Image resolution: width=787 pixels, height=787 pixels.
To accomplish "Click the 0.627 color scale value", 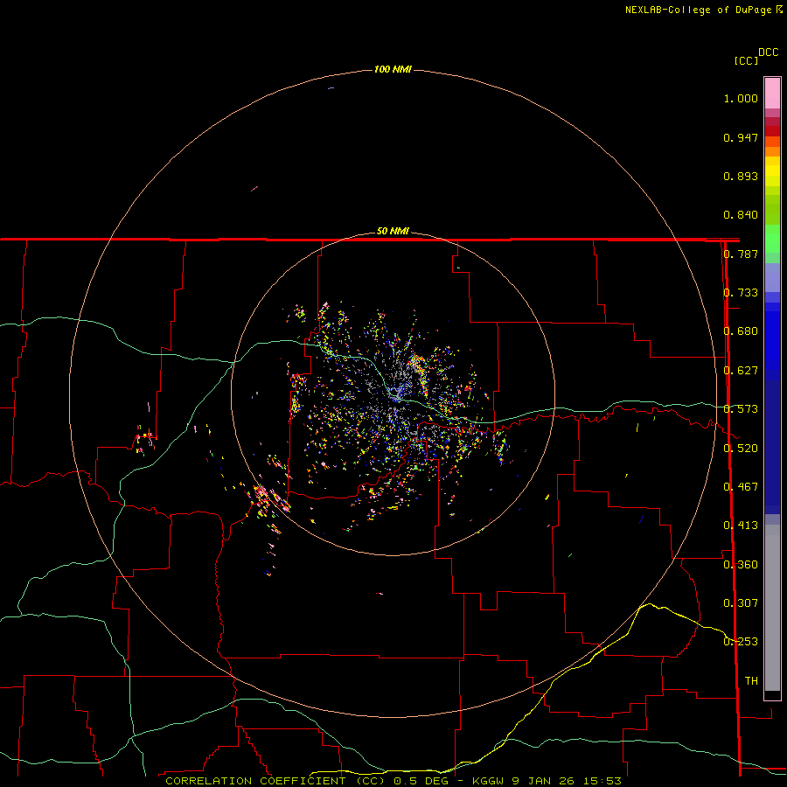I will tap(741, 371).
